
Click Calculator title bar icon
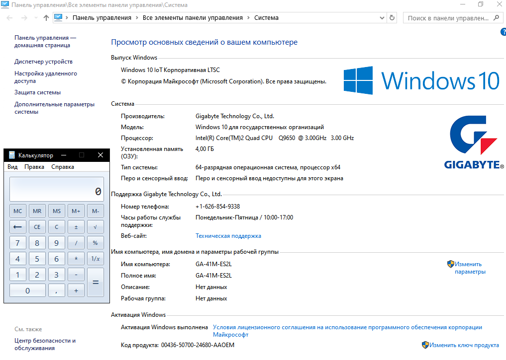[11, 155]
